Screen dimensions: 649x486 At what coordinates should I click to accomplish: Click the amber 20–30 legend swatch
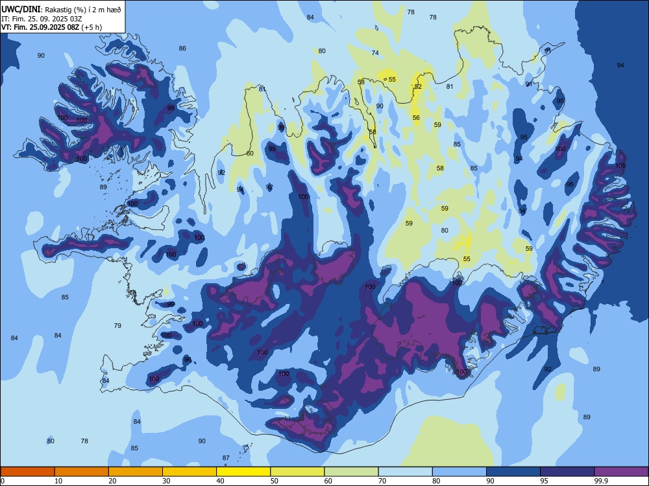coord(136,472)
